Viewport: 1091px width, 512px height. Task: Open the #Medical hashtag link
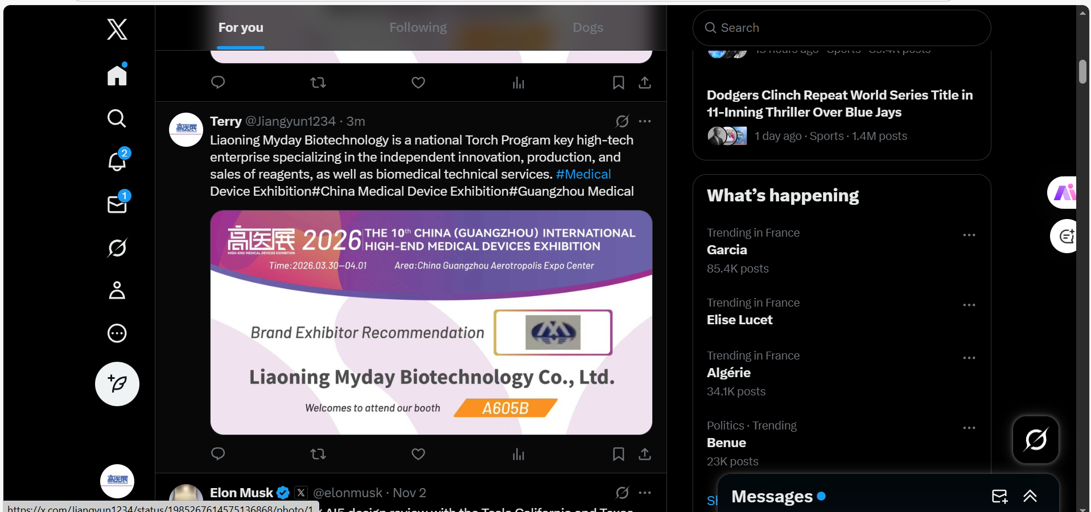(x=583, y=174)
